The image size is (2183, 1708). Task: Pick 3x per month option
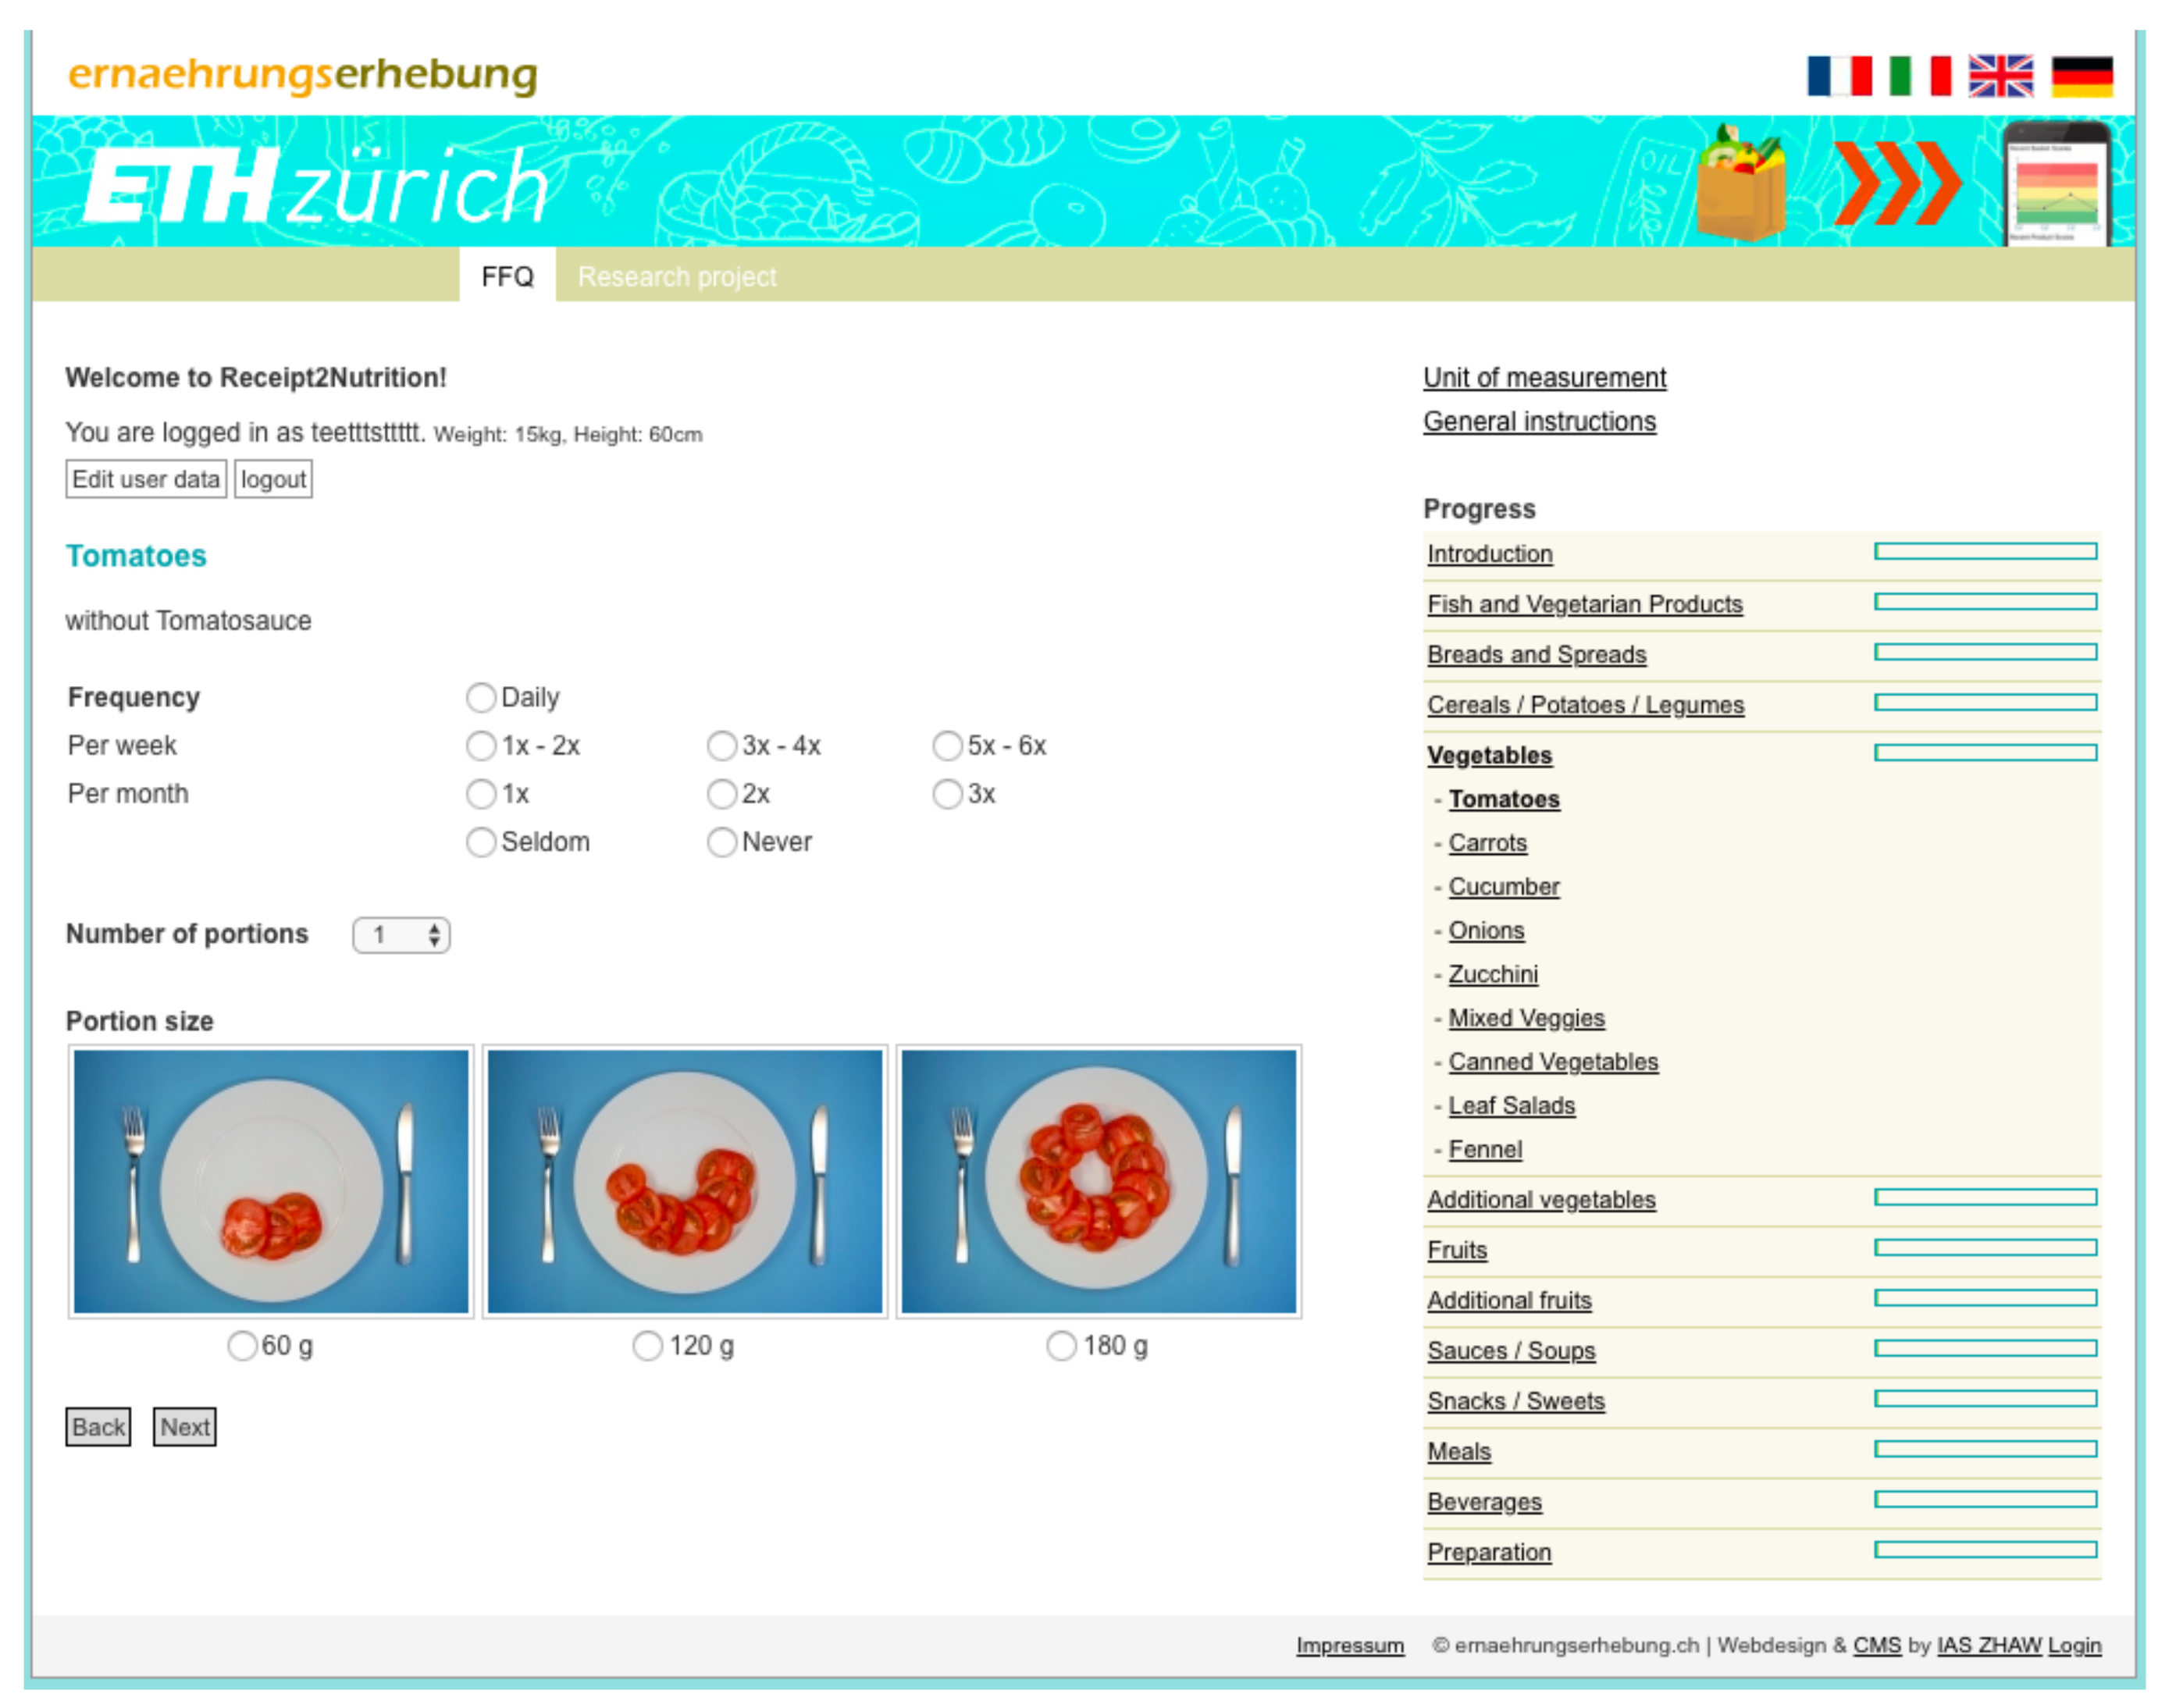tap(947, 794)
